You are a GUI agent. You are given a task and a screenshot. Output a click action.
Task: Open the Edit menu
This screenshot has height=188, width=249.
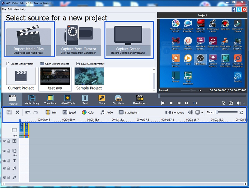9,9
